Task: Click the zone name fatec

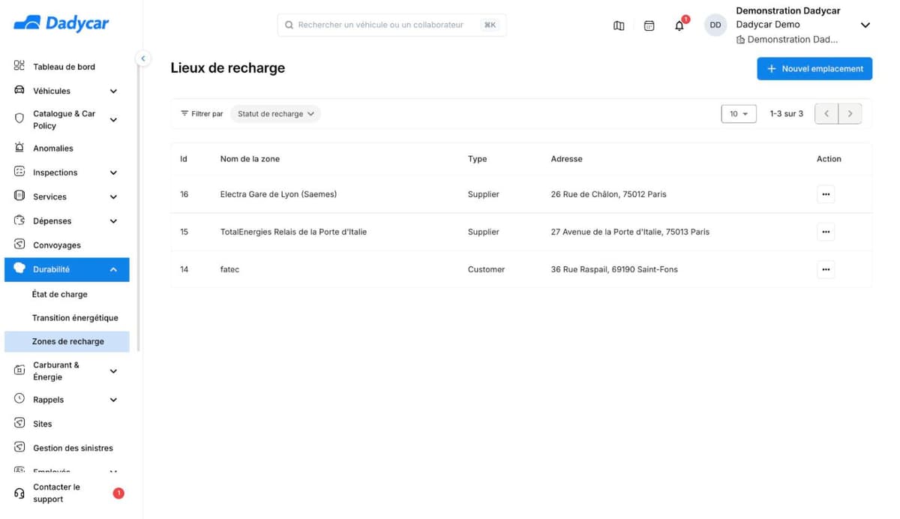Action: click(x=229, y=269)
